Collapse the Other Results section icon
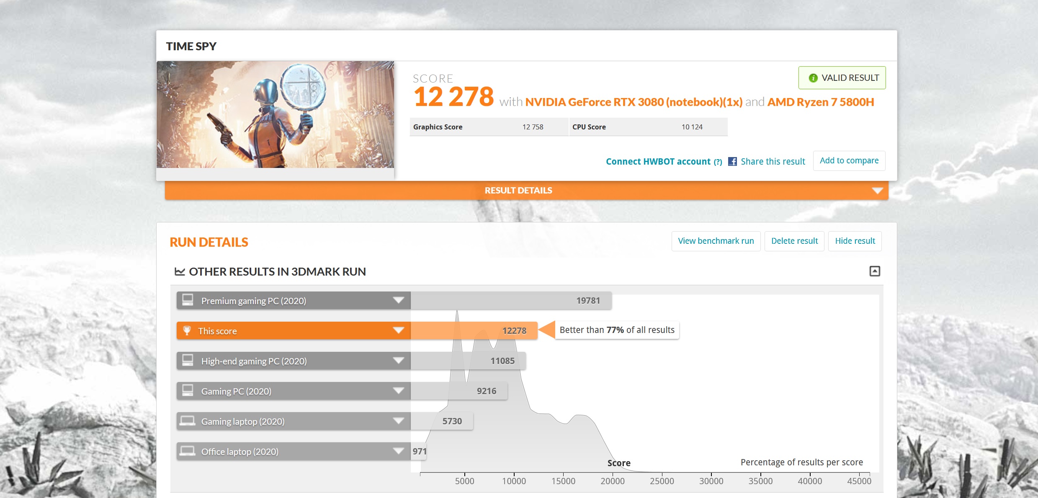The height and width of the screenshot is (498, 1038). (875, 271)
